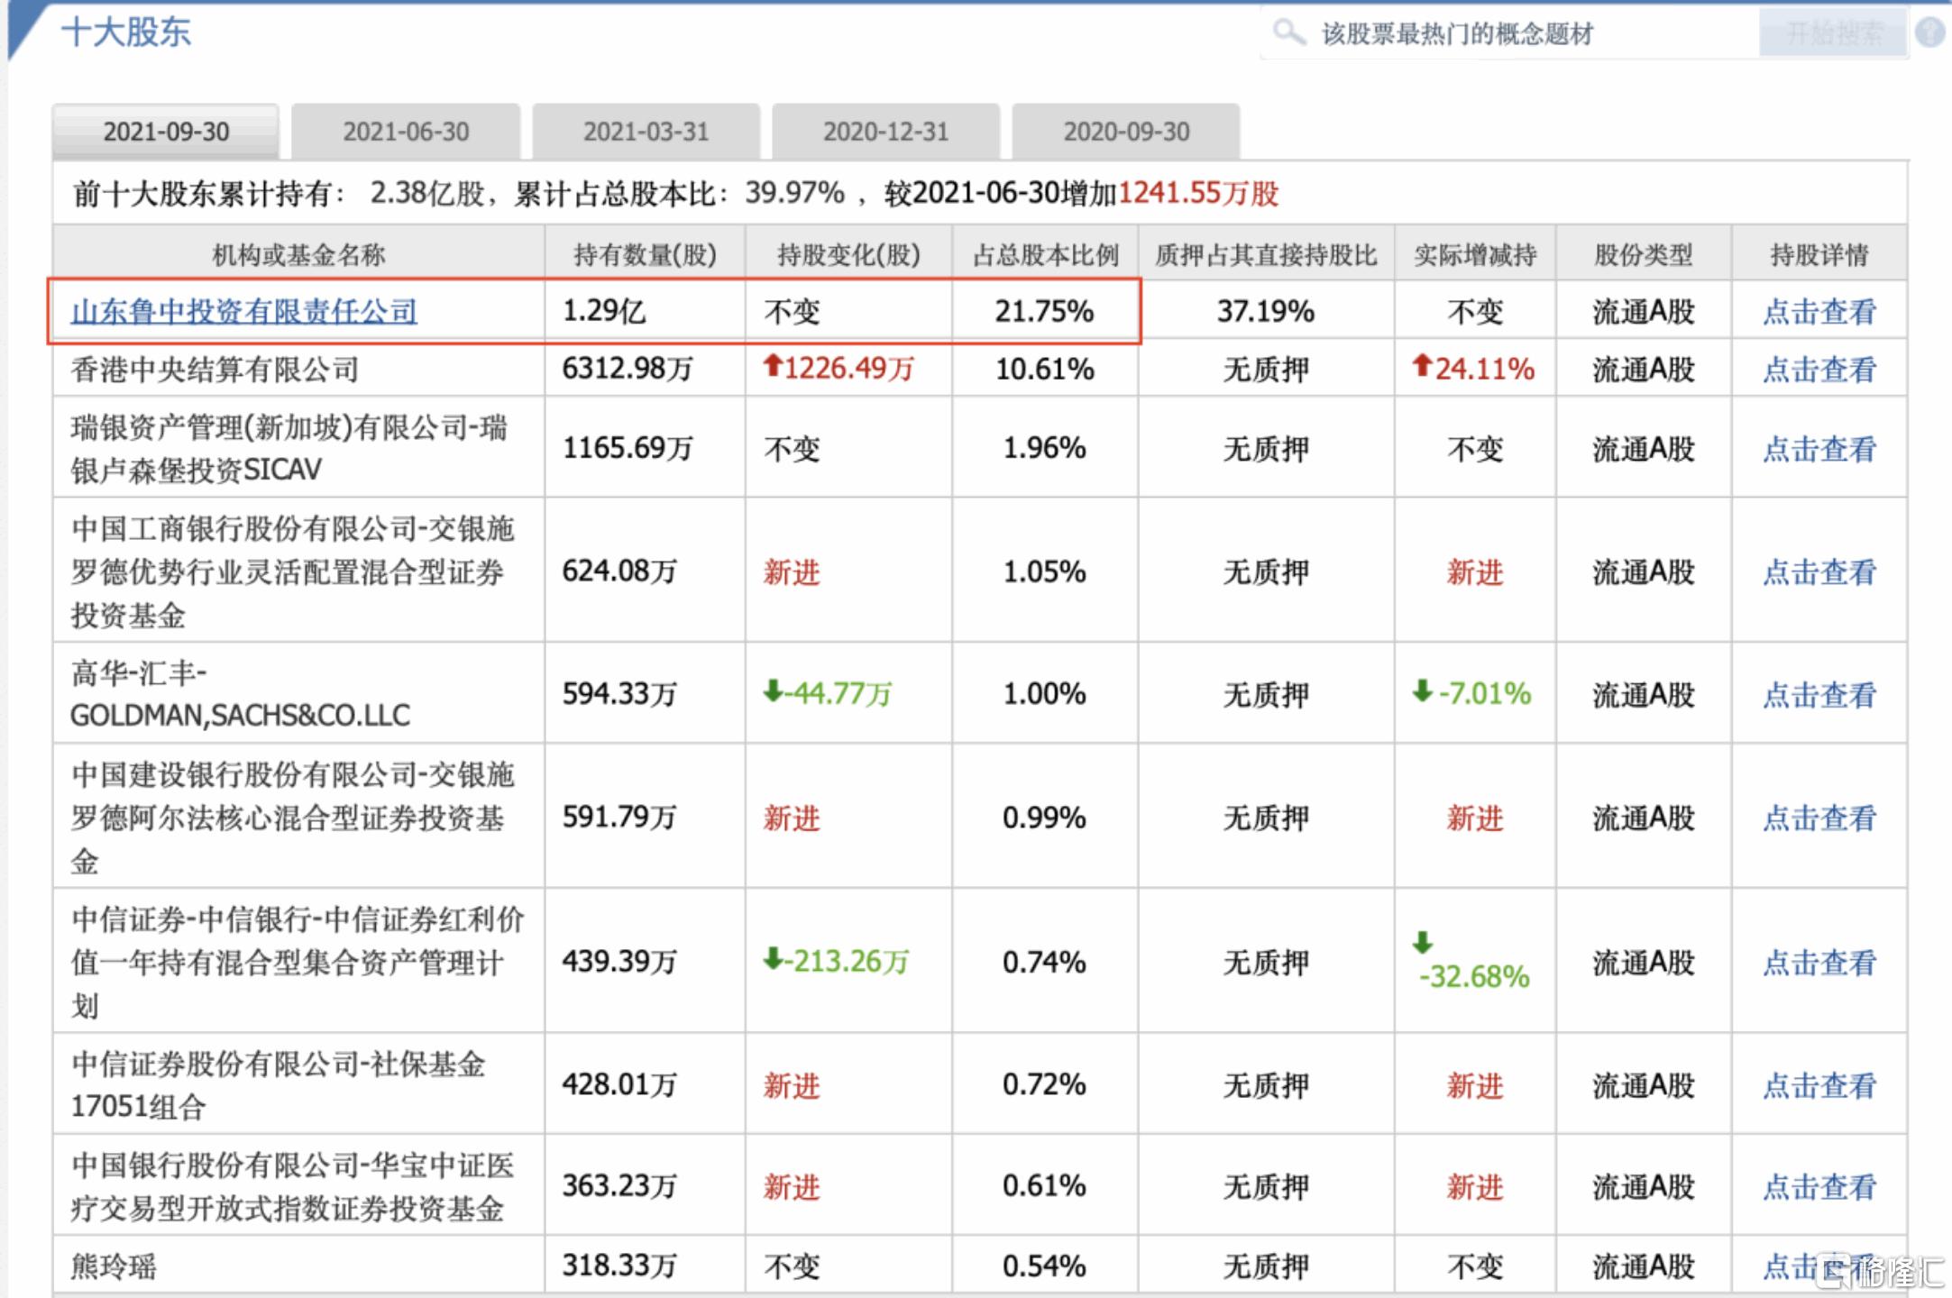Screen dimensions: 1952x1298
Task: Open the 2021-03-31 shareholder data tab
Action: pyautogui.click(x=646, y=131)
